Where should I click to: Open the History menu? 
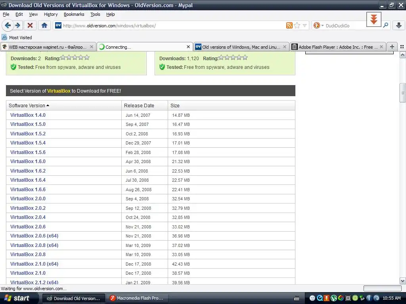pos(51,14)
